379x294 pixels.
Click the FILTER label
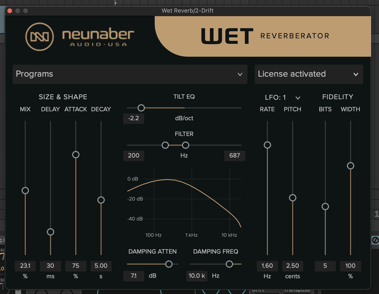[x=184, y=134]
